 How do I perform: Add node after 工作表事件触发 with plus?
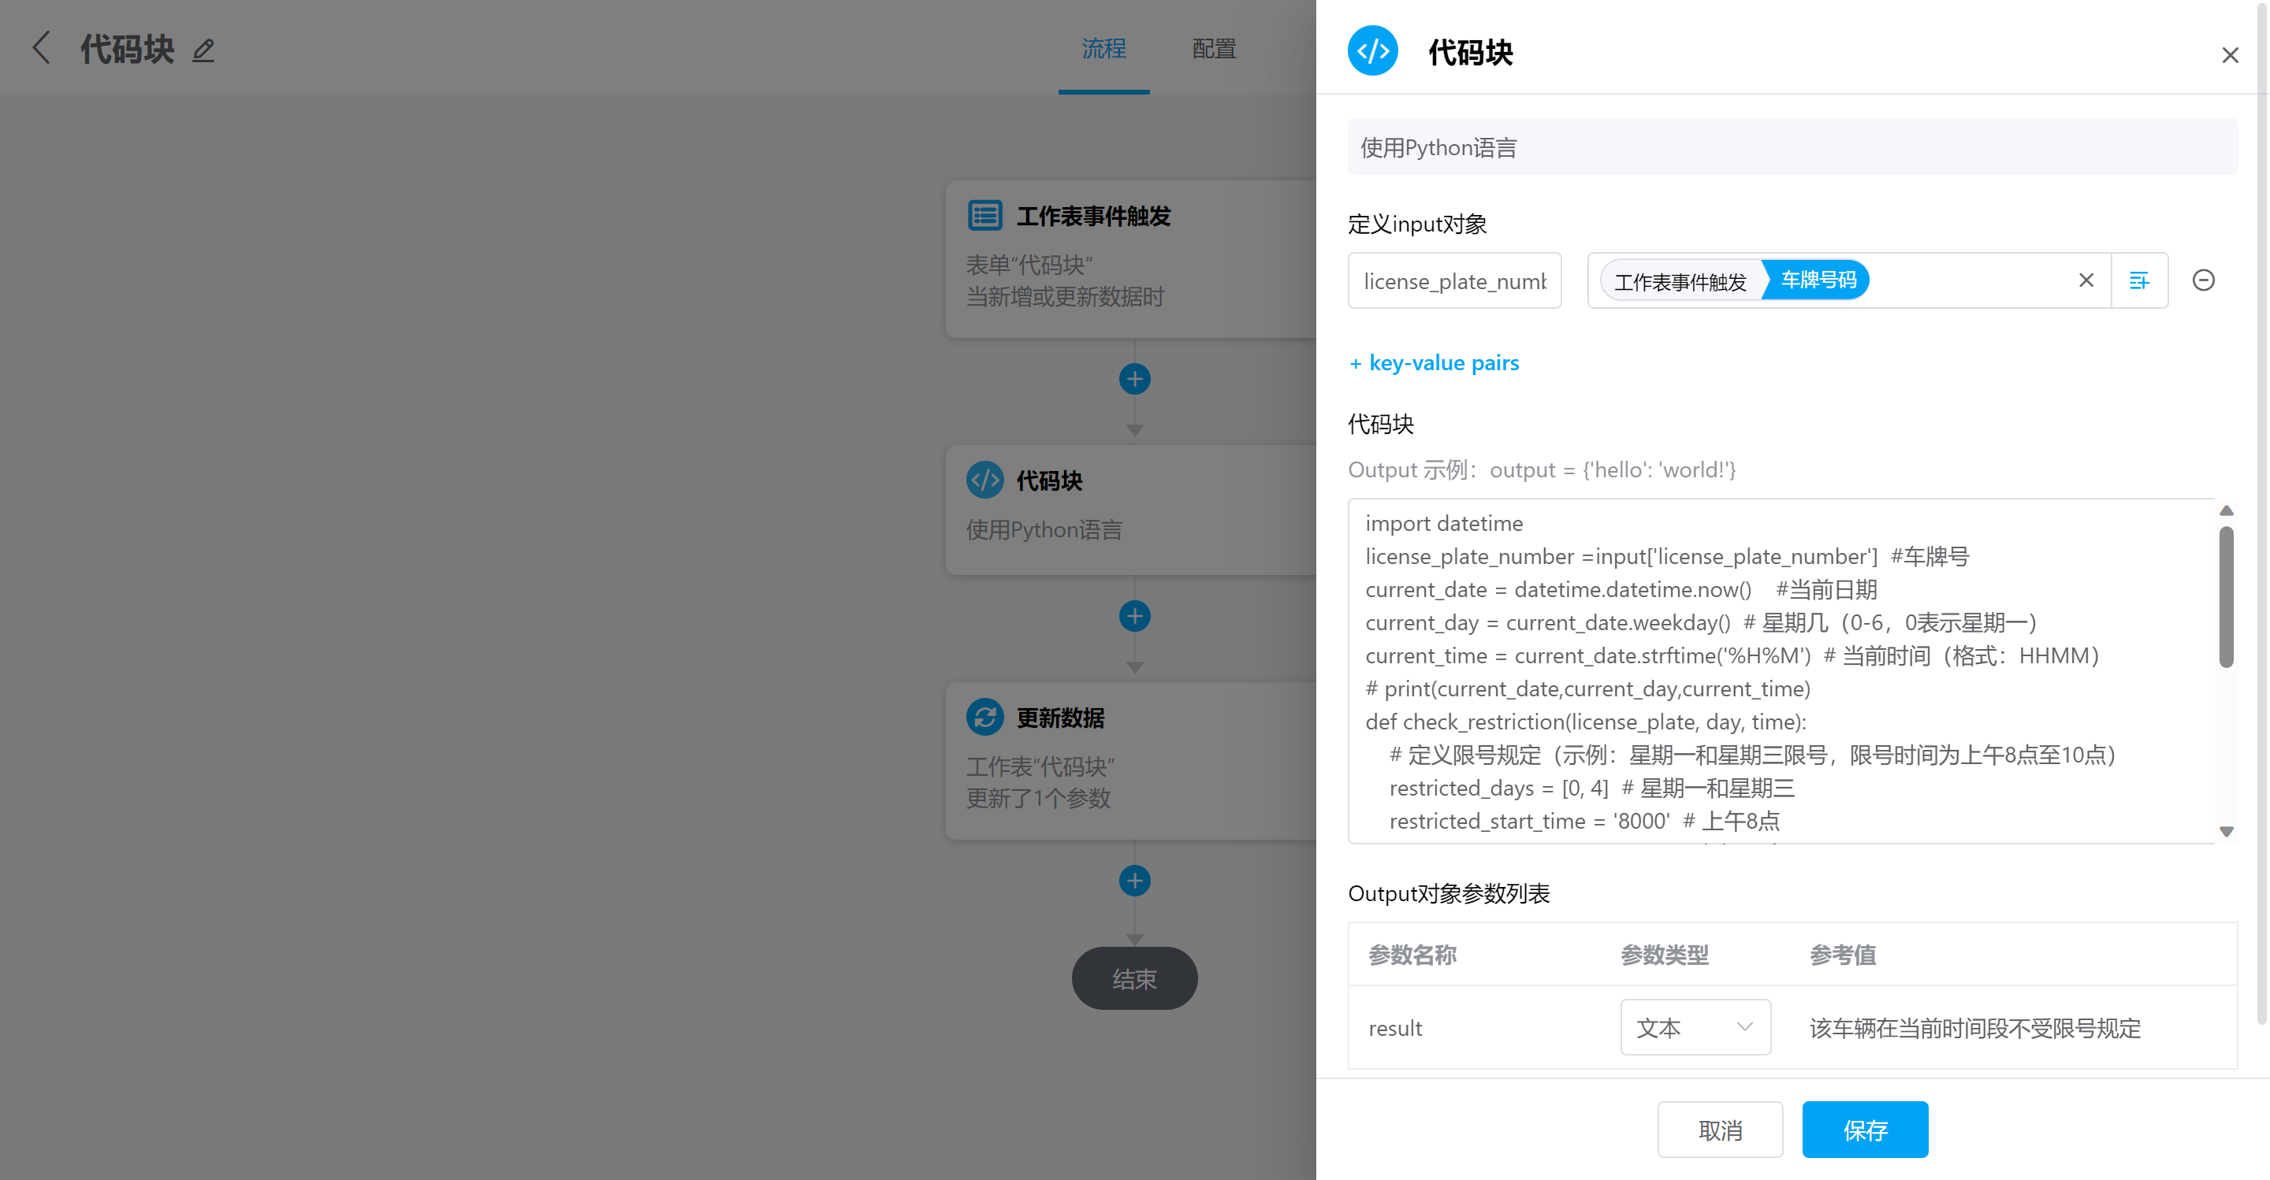1134,379
